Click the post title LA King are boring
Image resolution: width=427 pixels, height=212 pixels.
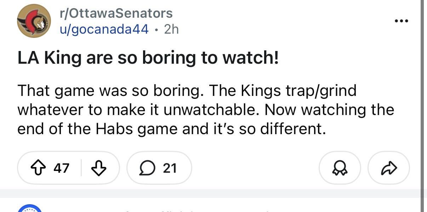pos(149,57)
